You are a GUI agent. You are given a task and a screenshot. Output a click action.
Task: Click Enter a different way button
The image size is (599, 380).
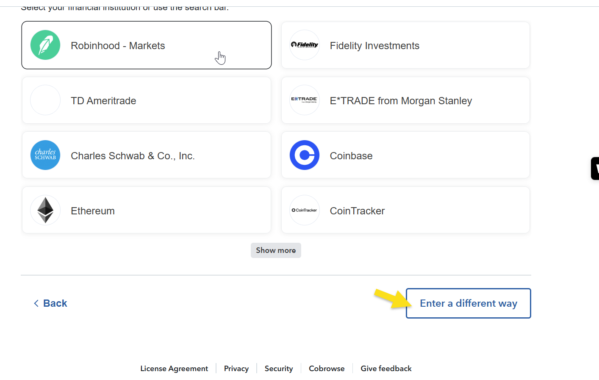[469, 303]
